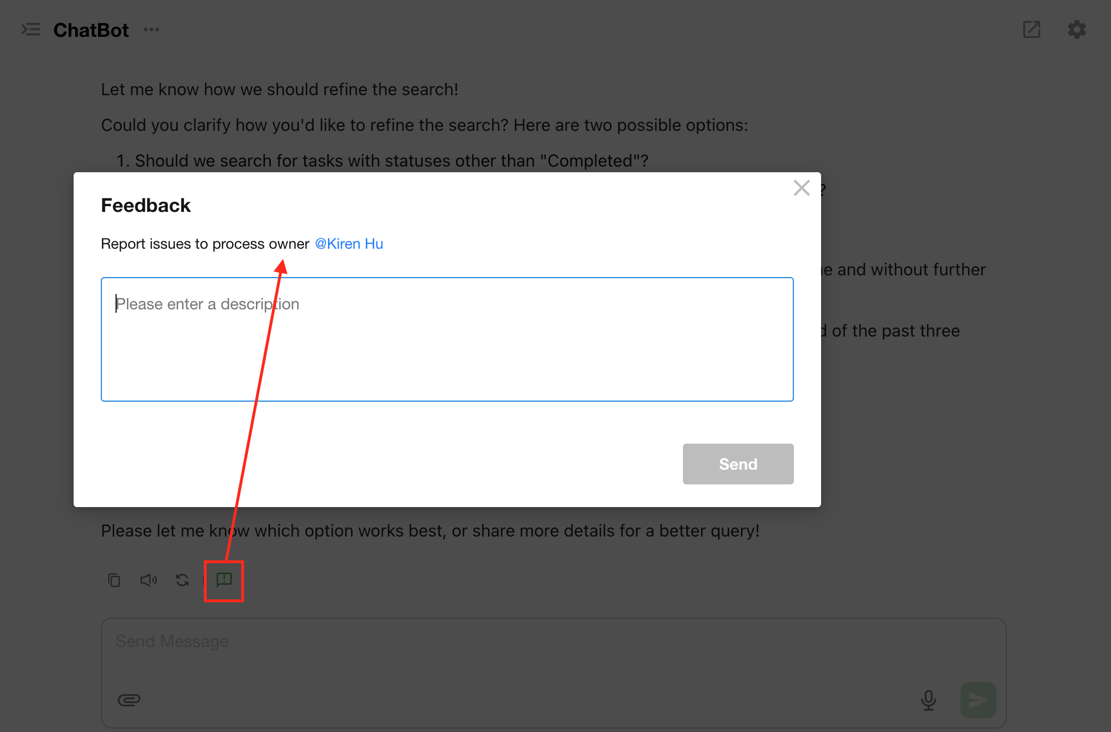The height and width of the screenshot is (732, 1111).
Task: Read the response aloud with speaker icon
Action: [148, 580]
